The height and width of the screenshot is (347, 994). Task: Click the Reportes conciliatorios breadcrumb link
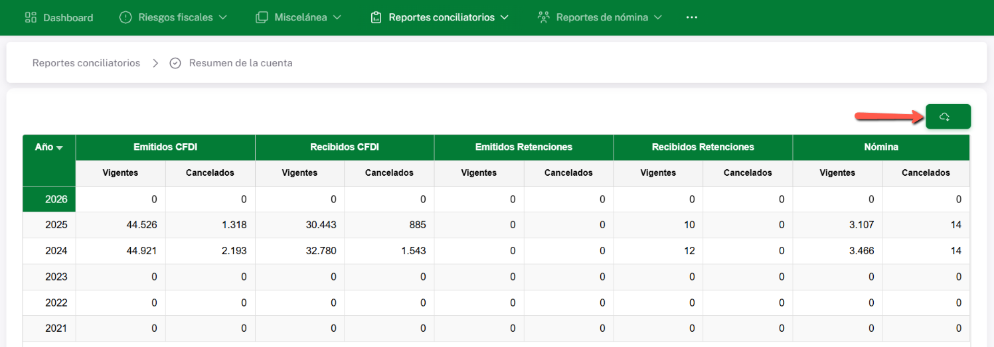(86, 63)
